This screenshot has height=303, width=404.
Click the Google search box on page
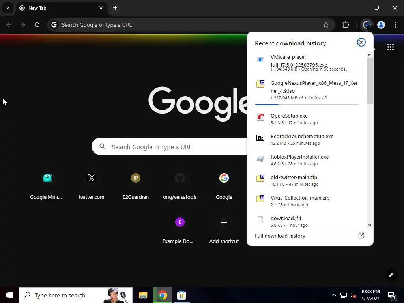169,146
